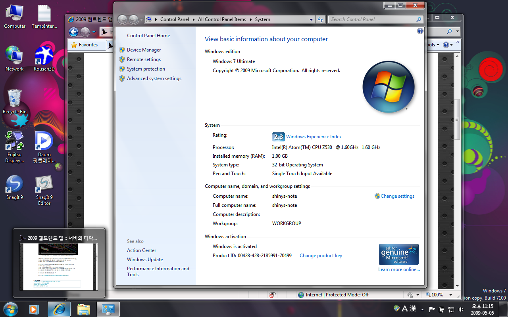Screen dimensions: 508x317
Task: Expand arrow after Control Panel breadcrumb
Action: click(x=193, y=19)
